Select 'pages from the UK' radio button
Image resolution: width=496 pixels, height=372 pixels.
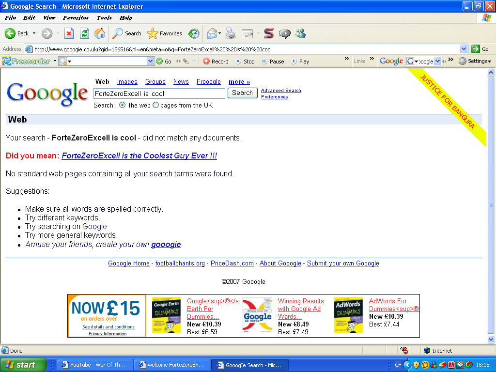[155, 105]
